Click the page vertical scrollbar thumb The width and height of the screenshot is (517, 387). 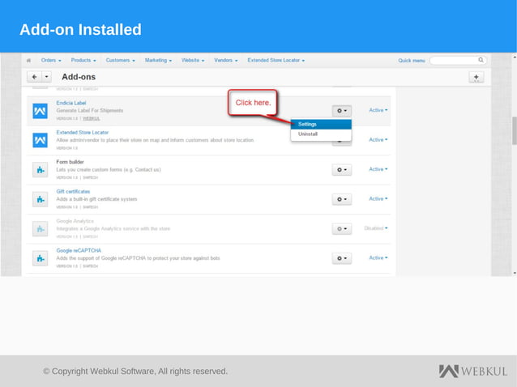[515, 130]
